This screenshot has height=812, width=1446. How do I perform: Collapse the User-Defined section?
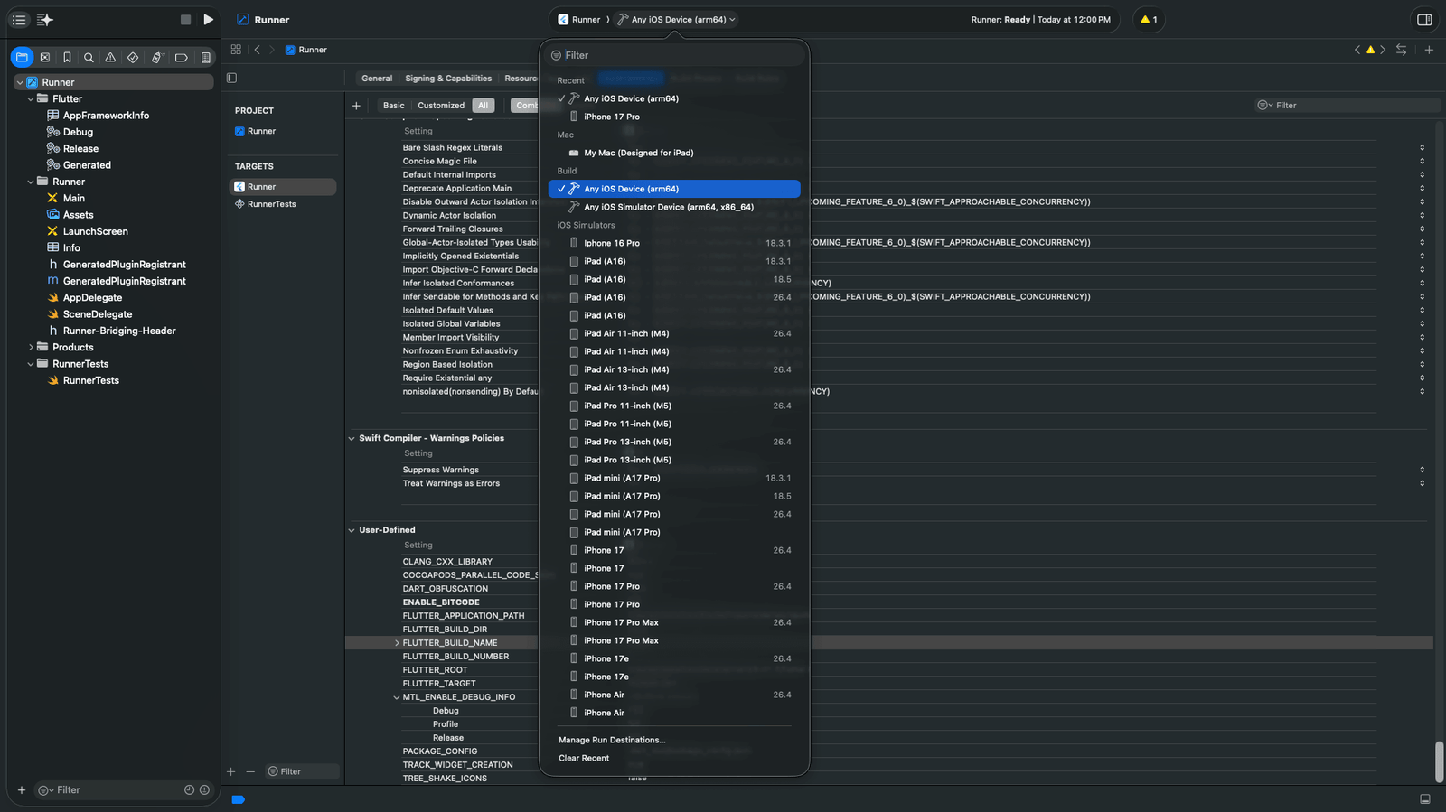[x=352, y=530]
